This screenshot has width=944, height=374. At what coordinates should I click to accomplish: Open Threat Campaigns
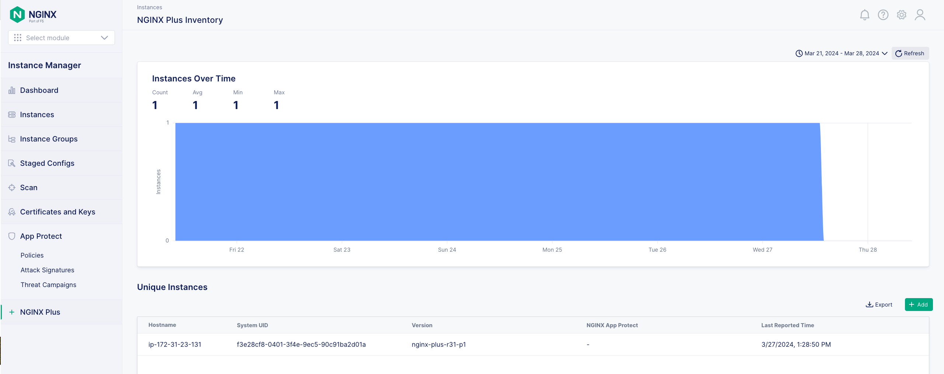pyautogui.click(x=48, y=285)
